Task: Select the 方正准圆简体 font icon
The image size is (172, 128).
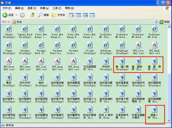Action: [x=90, y=61]
